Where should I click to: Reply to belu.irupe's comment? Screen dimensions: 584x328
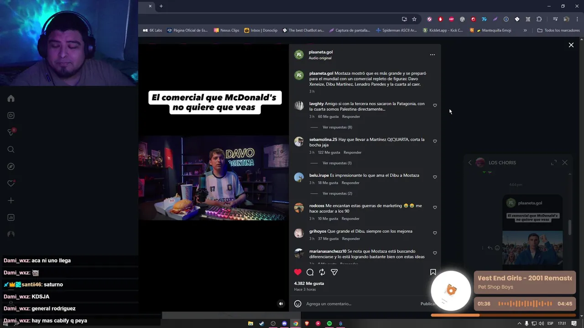pyautogui.click(x=350, y=183)
